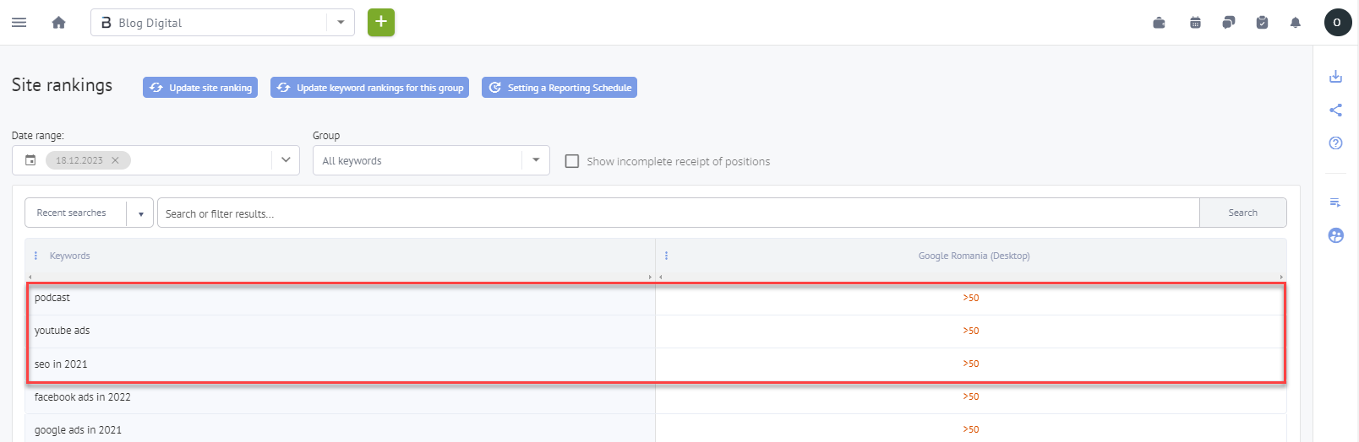Open the chat messages icon
This screenshot has height=442, width=1359.
[1229, 23]
